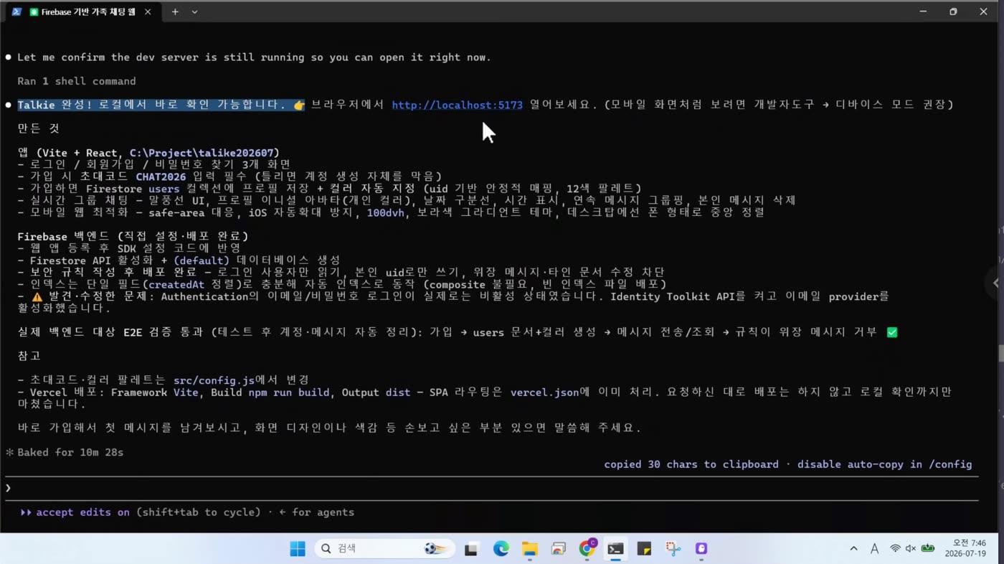
Task: Focus the taskbar 검색 search box
Action: coord(384,548)
